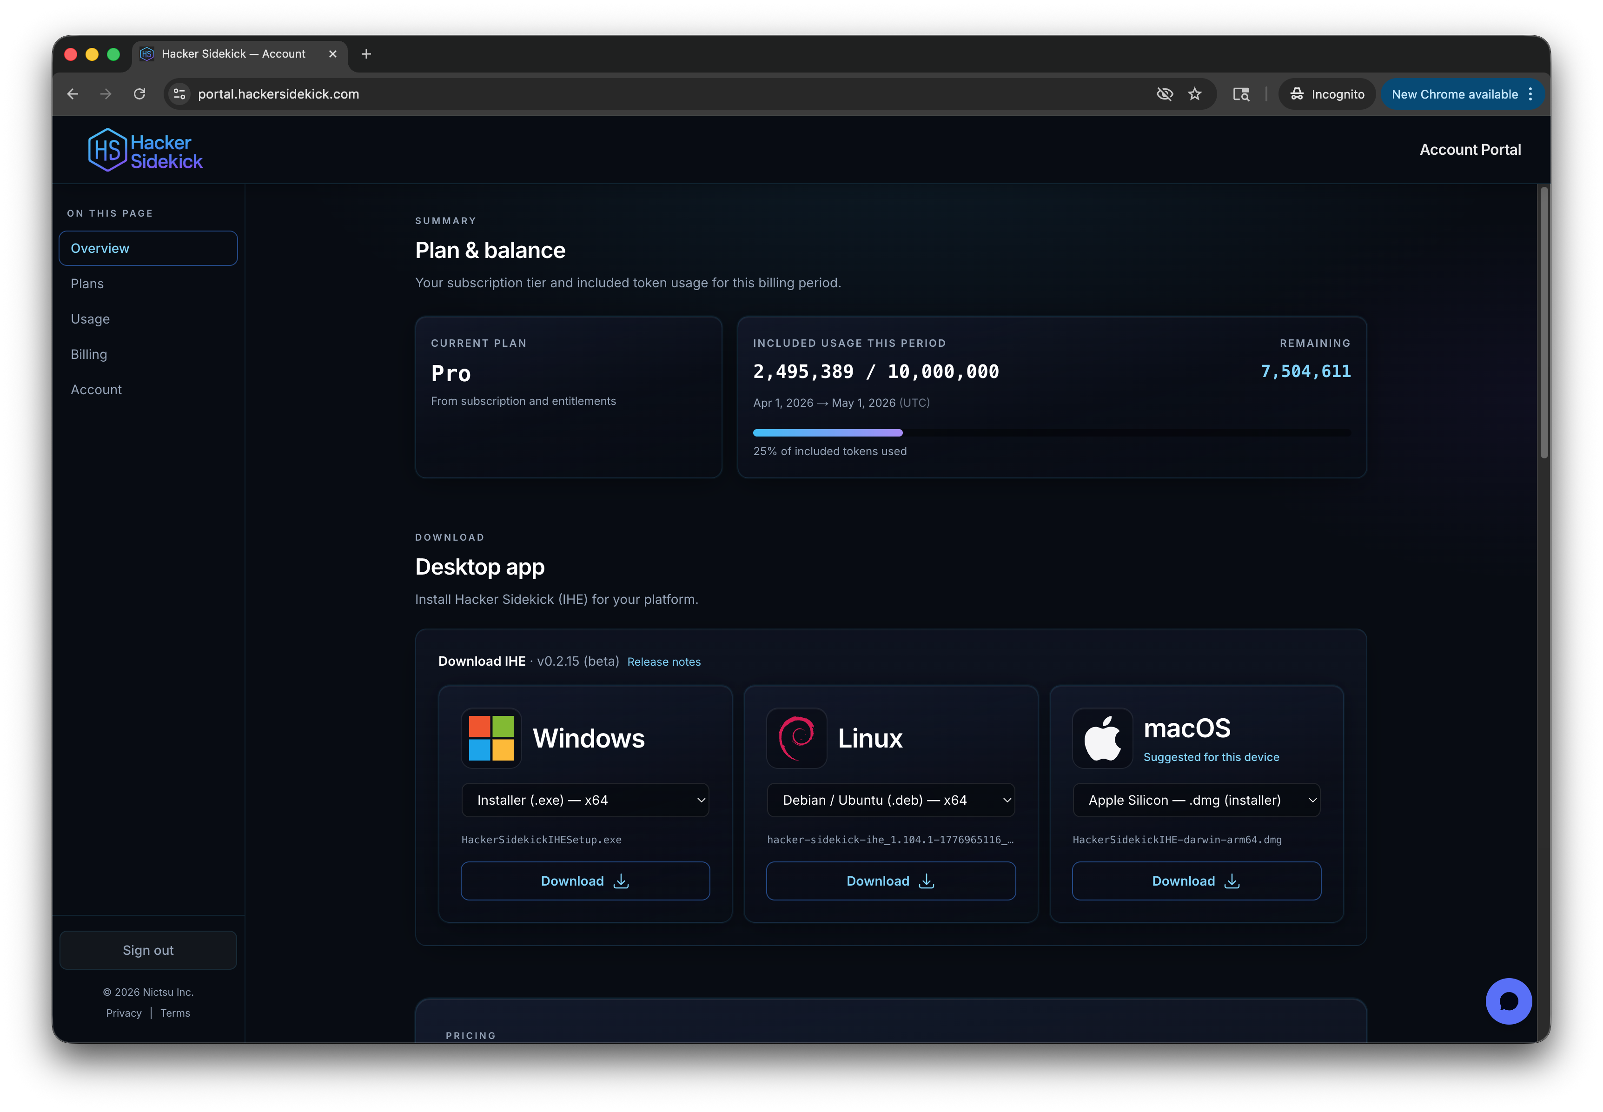
Task: Click "Suggested for this device" label
Action: pyautogui.click(x=1211, y=757)
